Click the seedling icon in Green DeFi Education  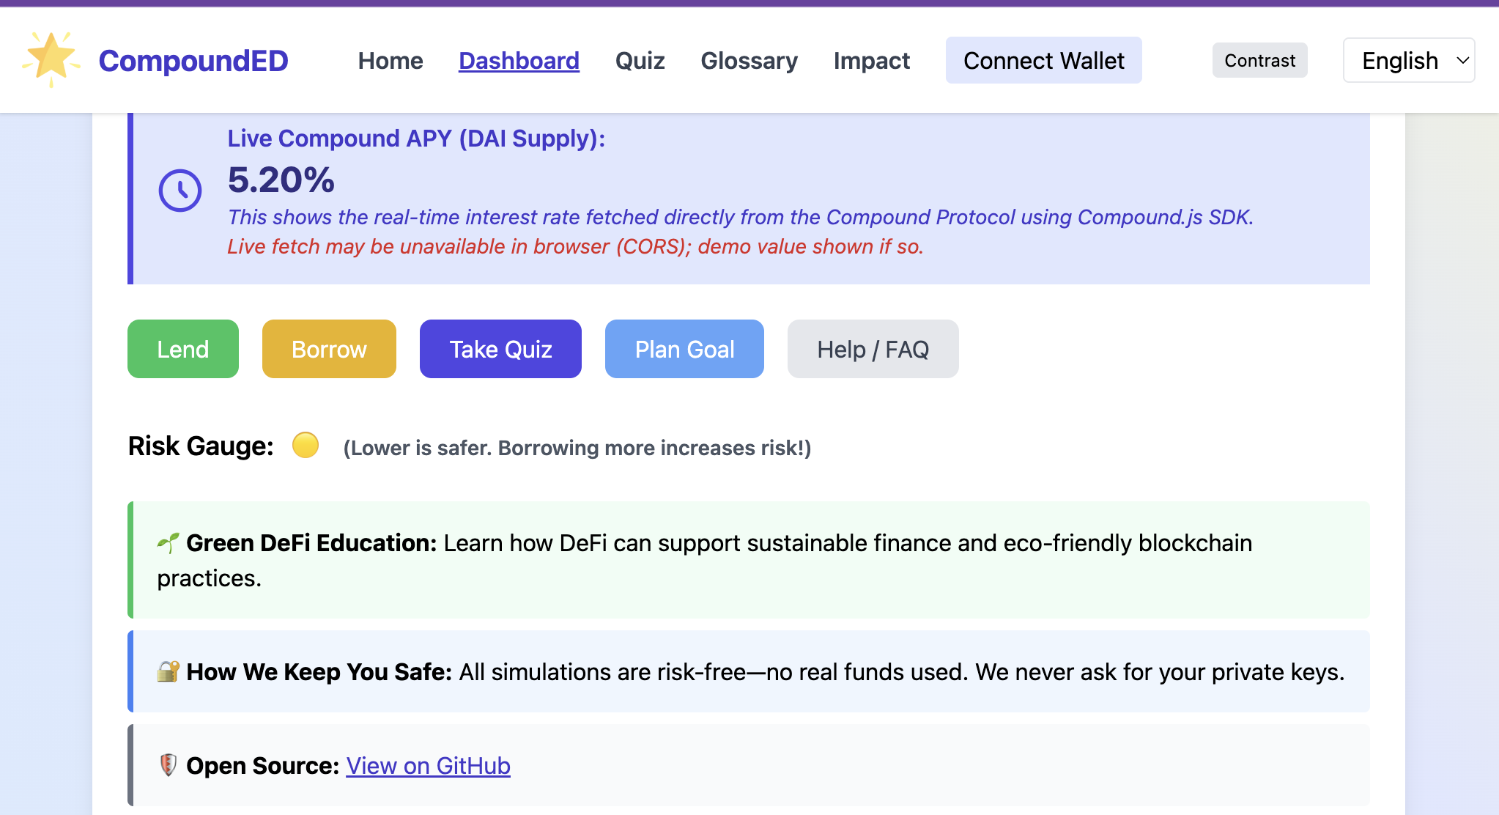(168, 543)
